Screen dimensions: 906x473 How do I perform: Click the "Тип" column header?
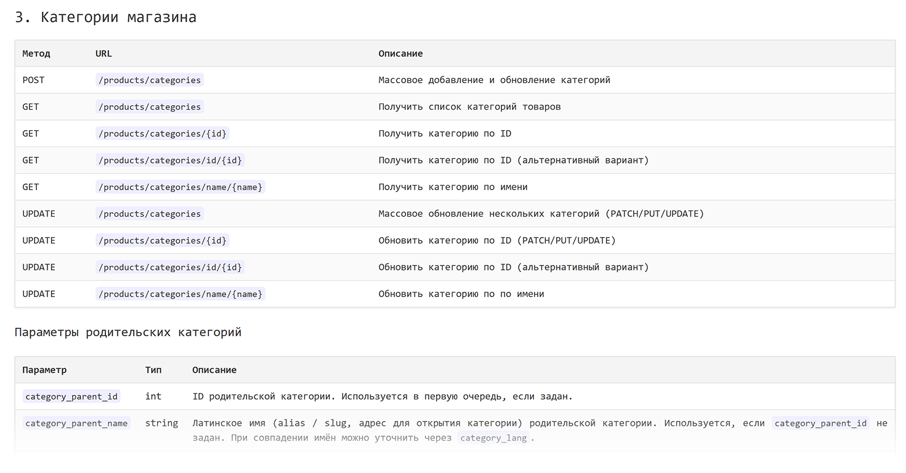(153, 370)
